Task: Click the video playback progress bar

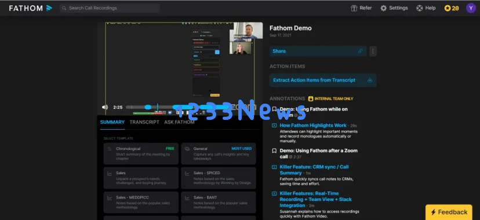Action: pyautogui.click(x=177, y=107)
